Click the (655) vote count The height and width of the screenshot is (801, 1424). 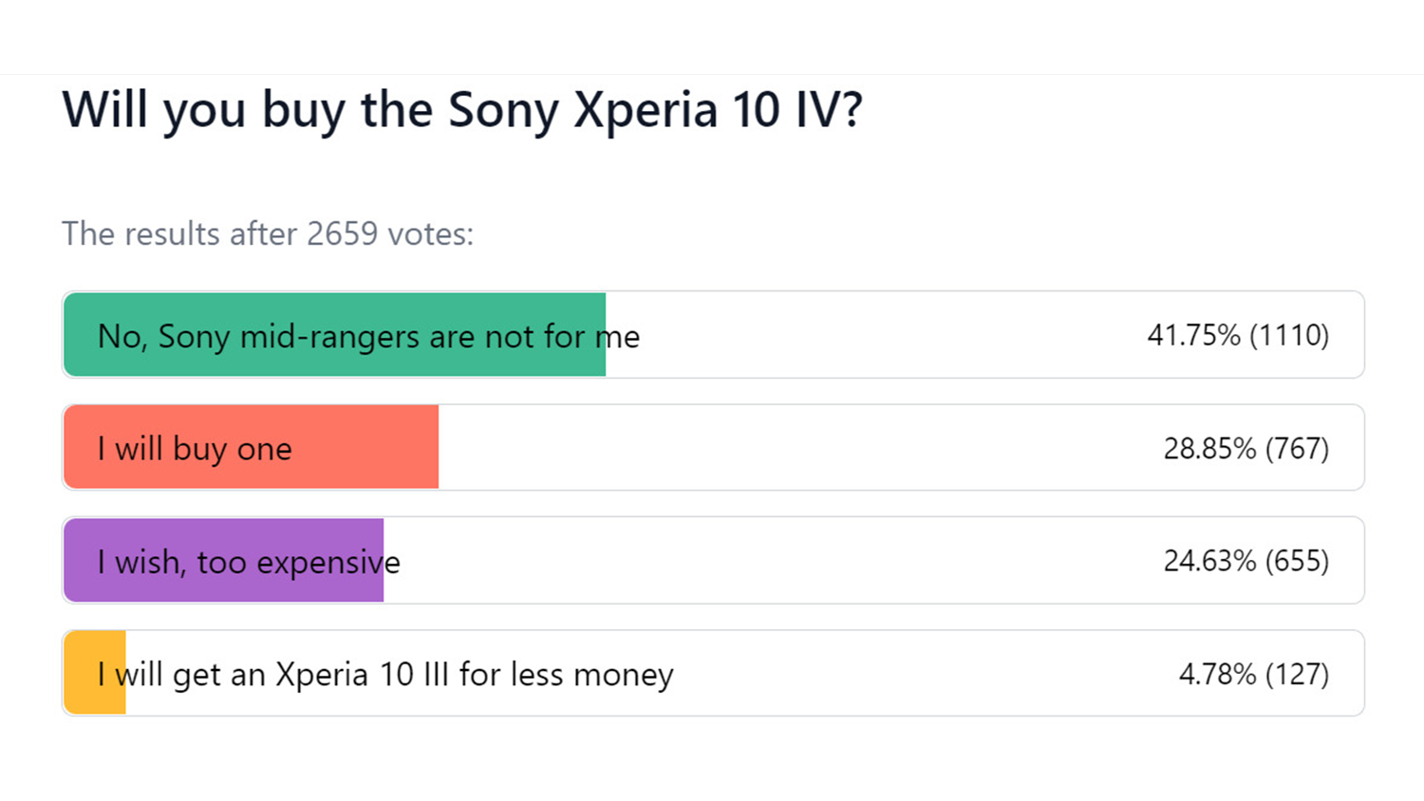1298,561
